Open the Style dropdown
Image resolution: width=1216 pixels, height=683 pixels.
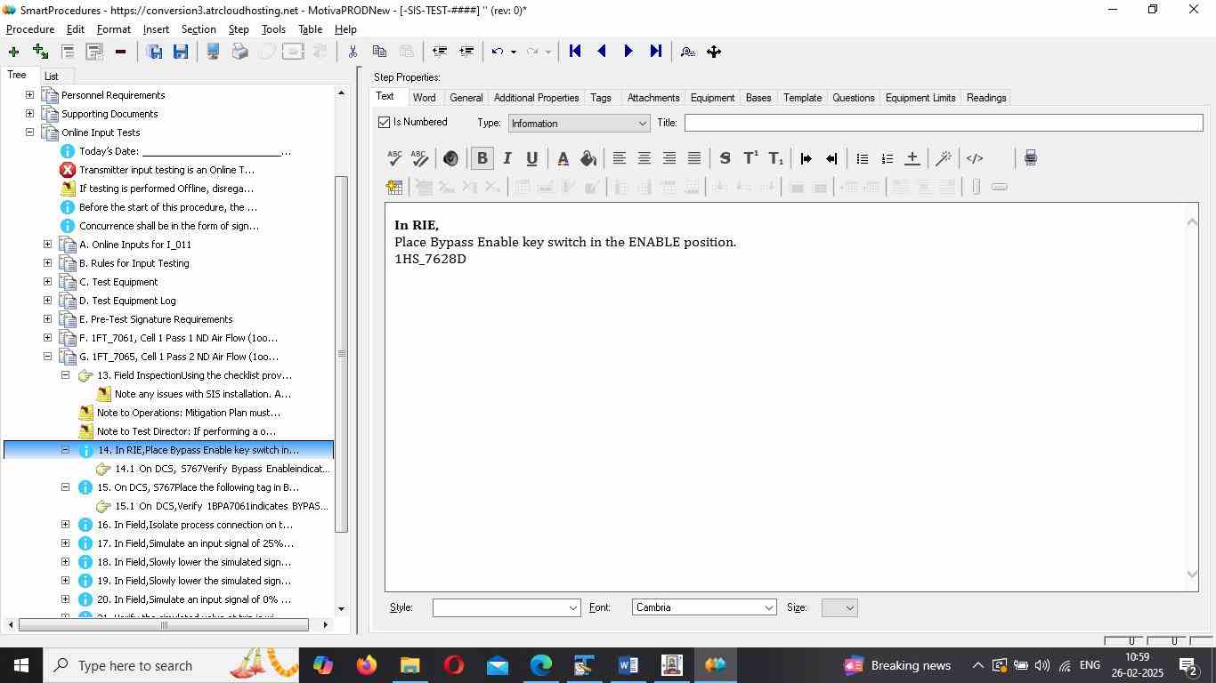point(507,607)
